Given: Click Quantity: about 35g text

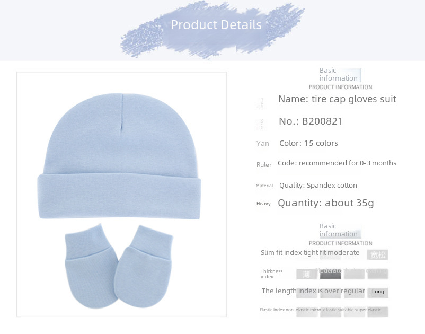Looking at the screenshot, I should (x=326, y=203).
